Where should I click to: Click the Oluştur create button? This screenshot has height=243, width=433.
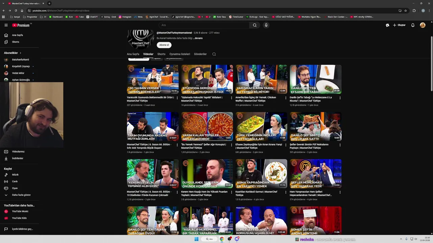click(x=399, y=25)
